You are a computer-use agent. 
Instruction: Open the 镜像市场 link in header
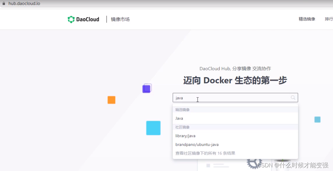coord(120,19)
